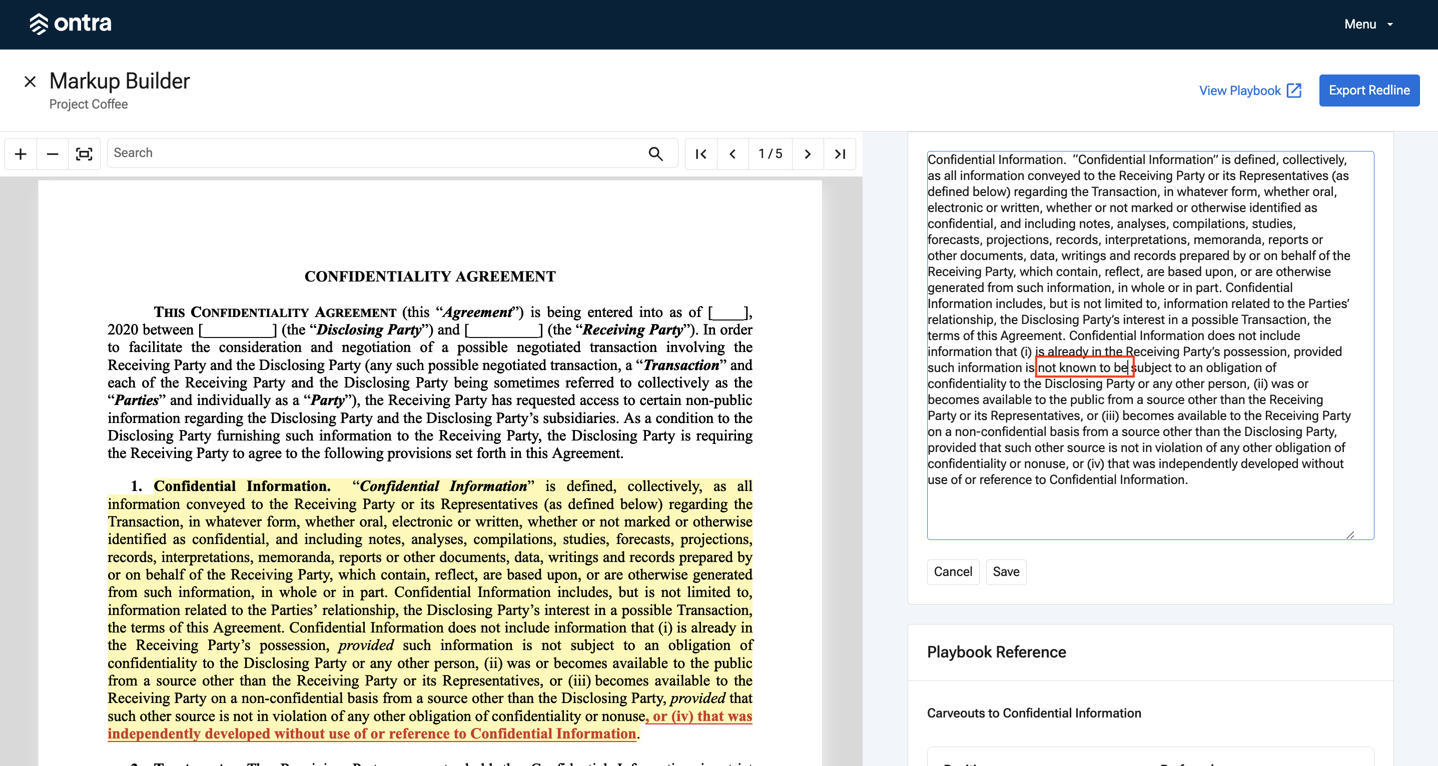Click the 1 / 5 page indicator

[x=770, y=153]
